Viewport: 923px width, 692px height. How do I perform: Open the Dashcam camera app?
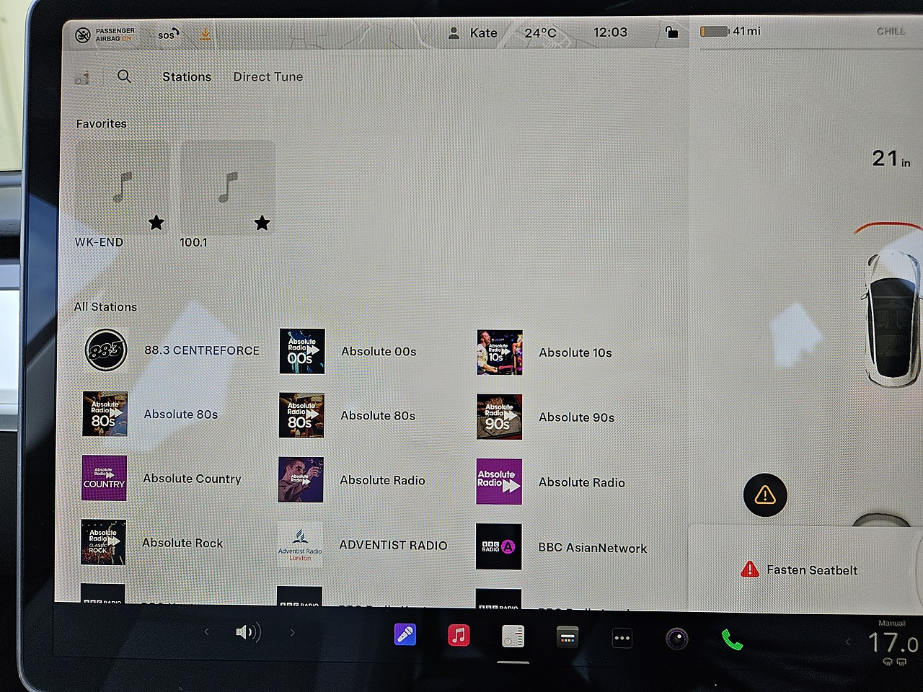[676, 639]
